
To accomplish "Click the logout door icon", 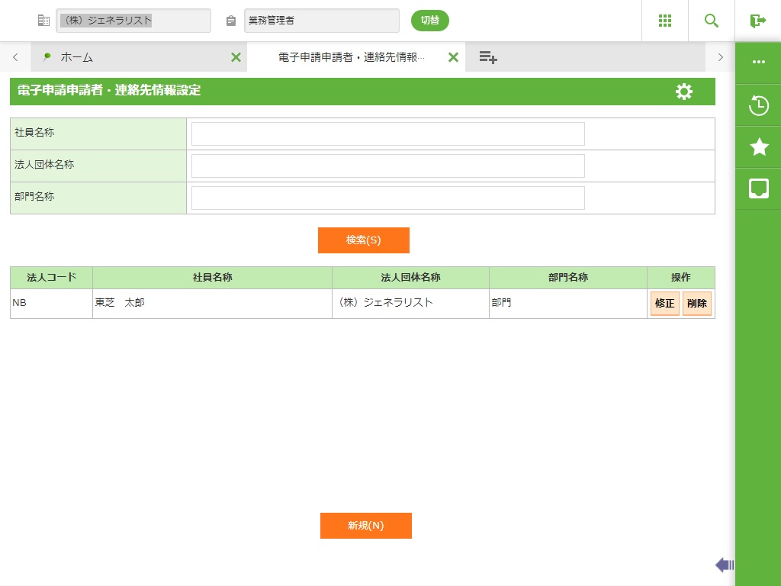I will (757, 21).
